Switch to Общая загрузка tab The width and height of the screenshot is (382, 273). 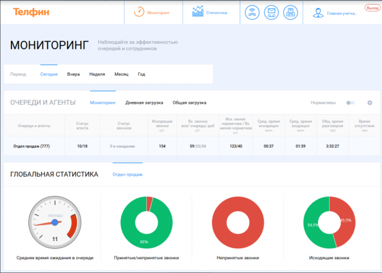[x=189, y=102]
